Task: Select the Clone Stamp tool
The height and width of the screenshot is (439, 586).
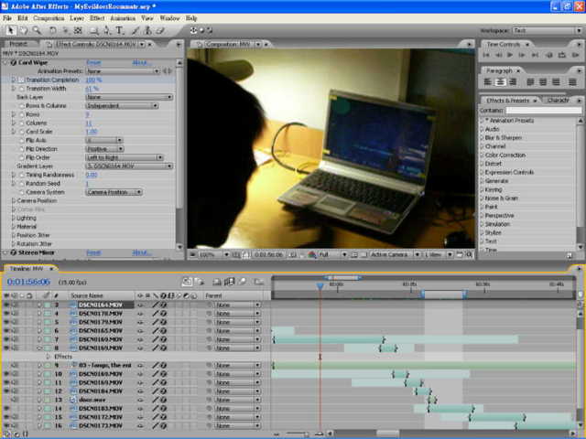Action: click(x=148, y=30)
